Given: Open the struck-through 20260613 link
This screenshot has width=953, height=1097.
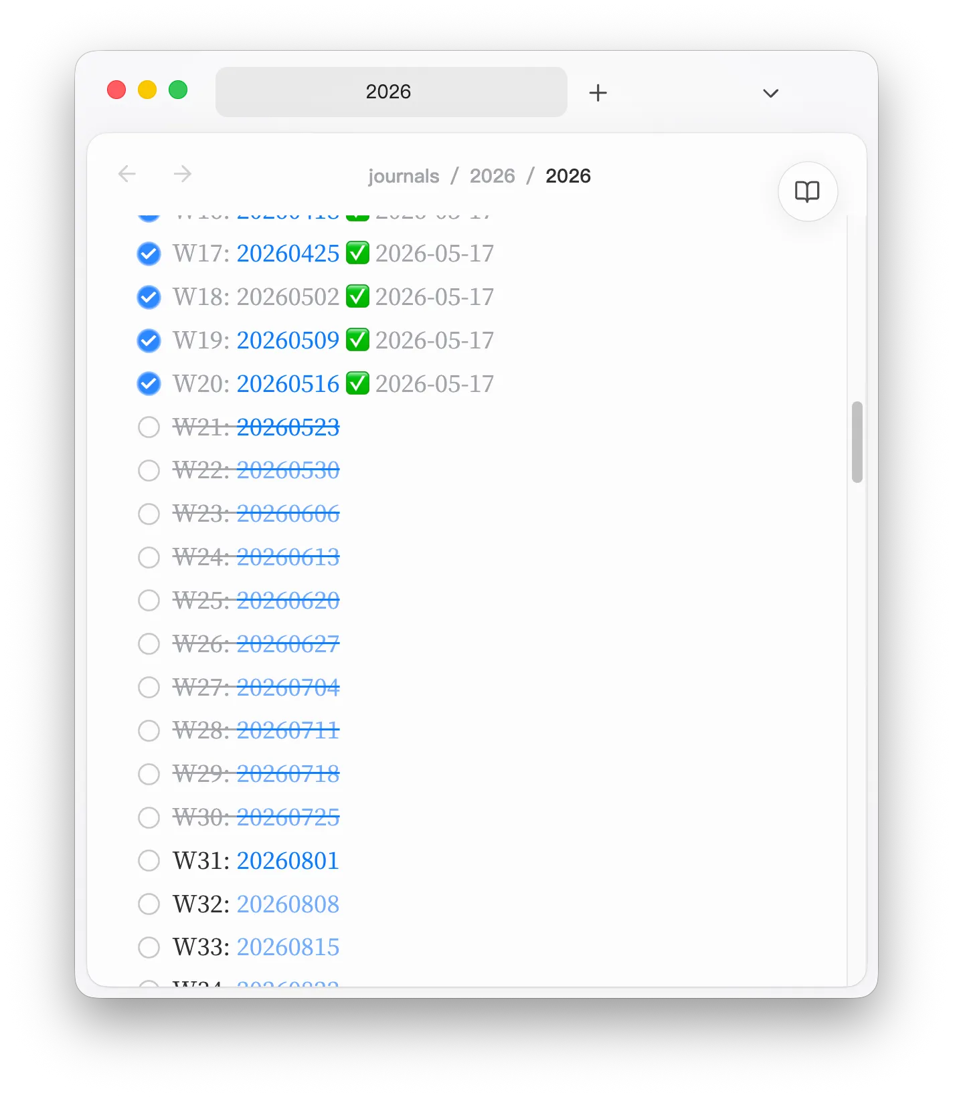Looking at the screenshot, I should (288, 557).
